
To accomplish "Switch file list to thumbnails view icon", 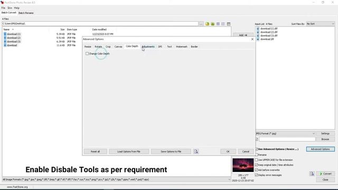I will pyautogui.click(x=218, y=24).
